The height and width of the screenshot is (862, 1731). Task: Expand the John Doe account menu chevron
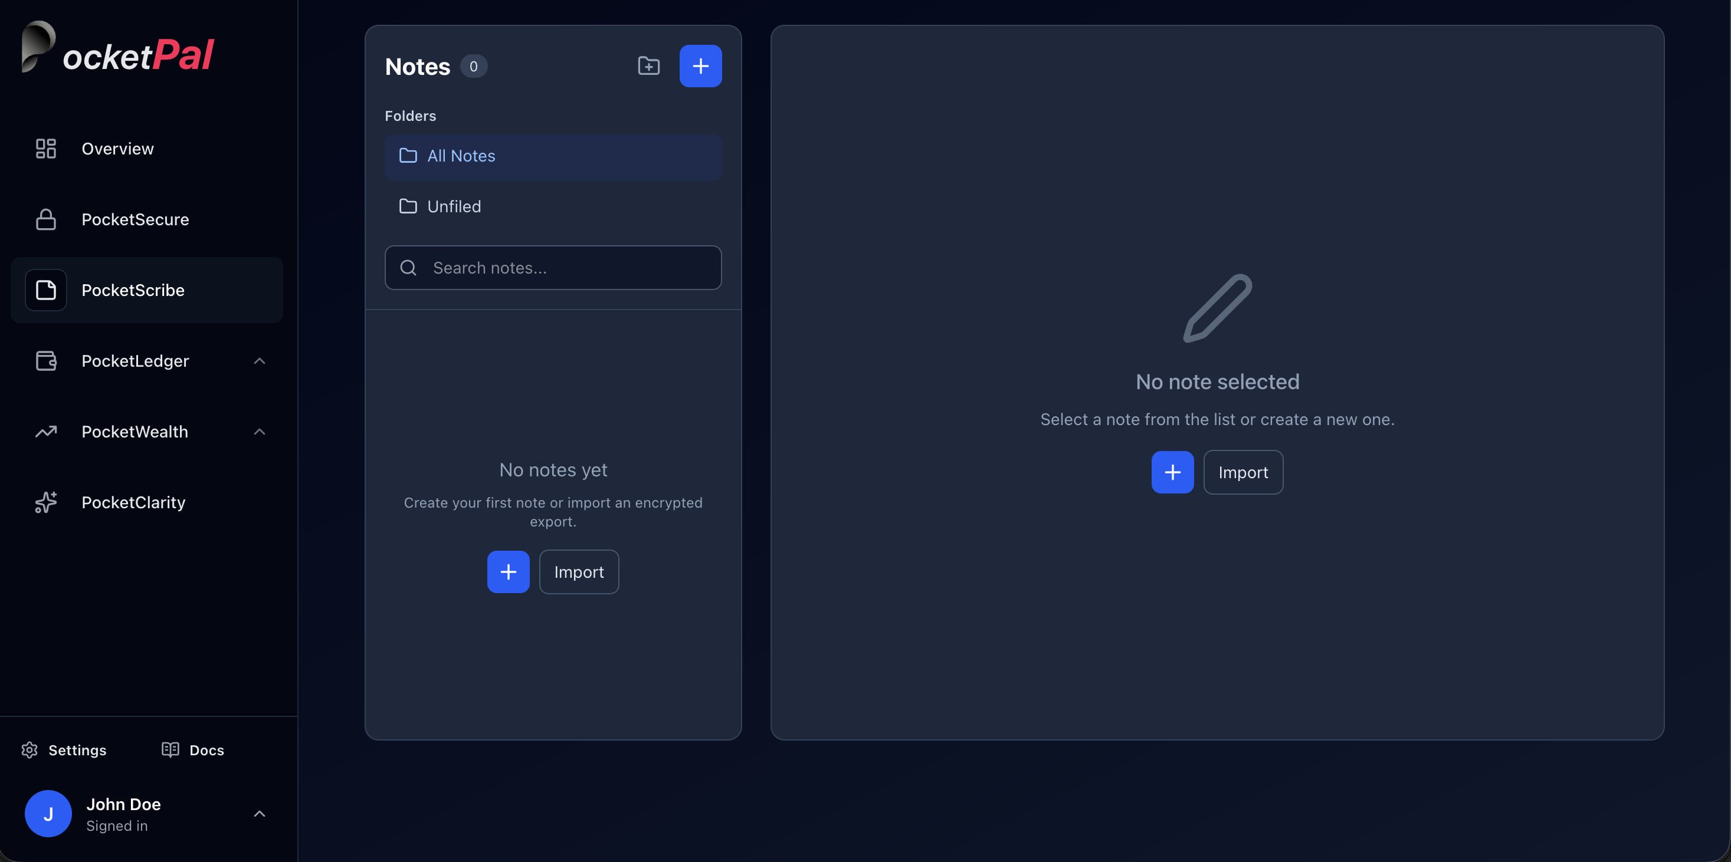pos(260,814)
